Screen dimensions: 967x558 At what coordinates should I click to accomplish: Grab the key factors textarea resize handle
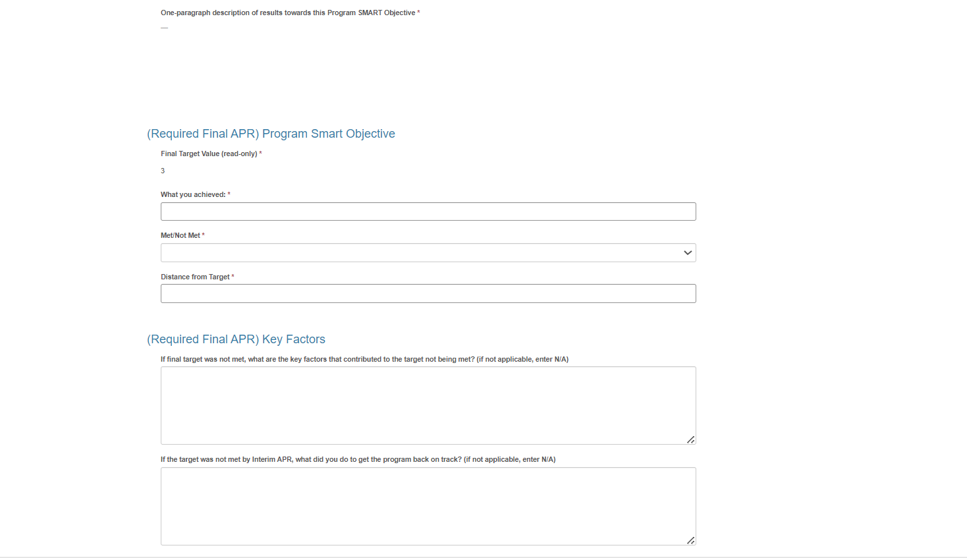point(690,439)
